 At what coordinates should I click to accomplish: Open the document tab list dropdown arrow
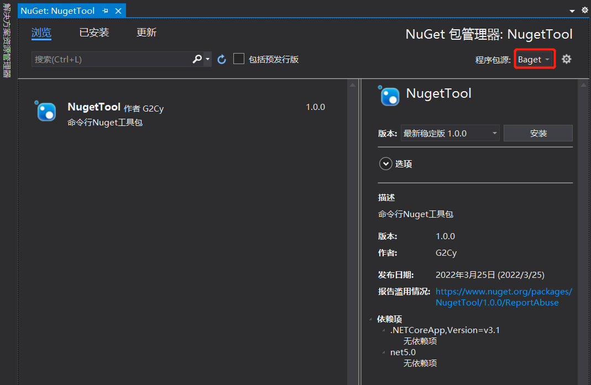click(x=572, y=11)
